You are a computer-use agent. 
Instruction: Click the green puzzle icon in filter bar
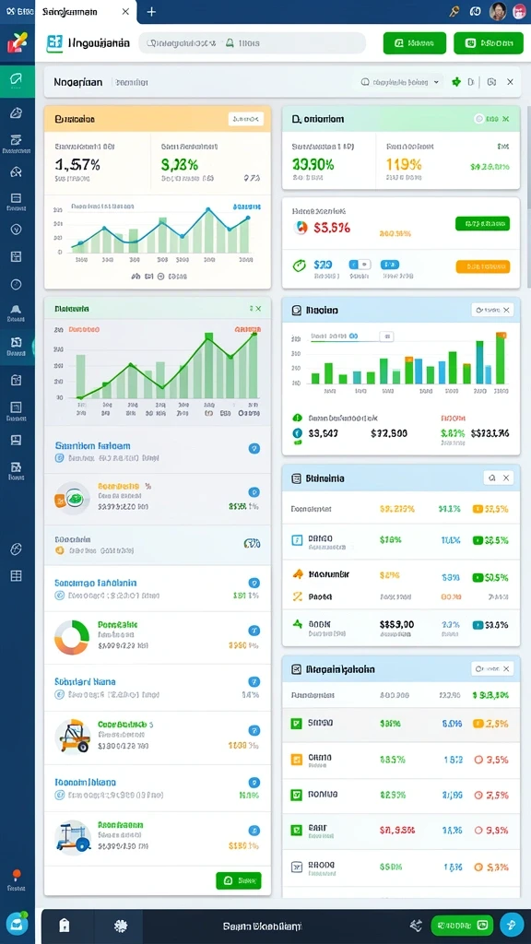click(x=456, y=82)
